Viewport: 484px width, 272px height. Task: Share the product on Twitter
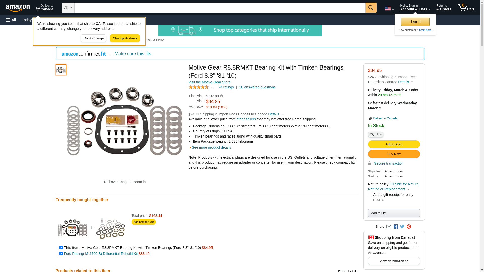402,227
